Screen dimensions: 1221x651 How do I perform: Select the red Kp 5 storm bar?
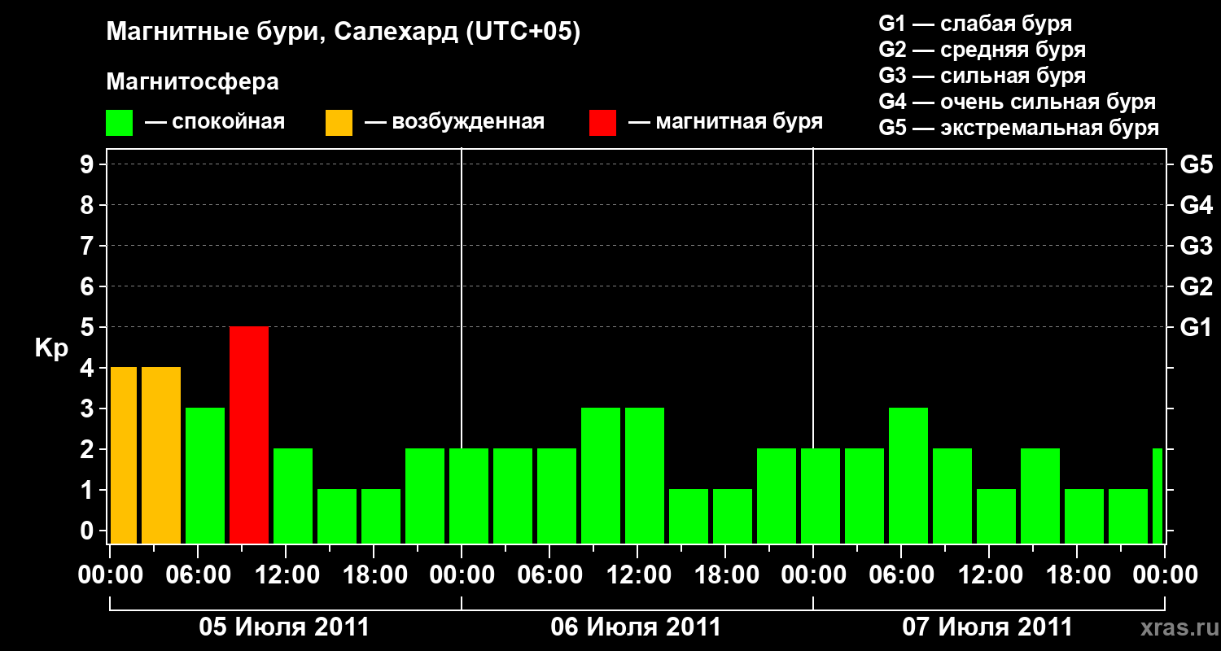point(249,435)
